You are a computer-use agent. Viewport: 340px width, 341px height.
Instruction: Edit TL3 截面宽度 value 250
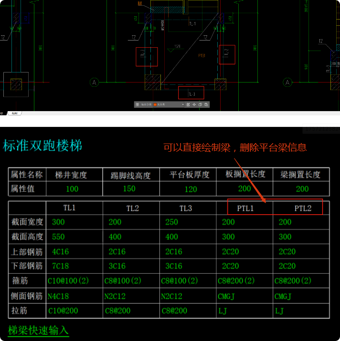click(171, 222)
